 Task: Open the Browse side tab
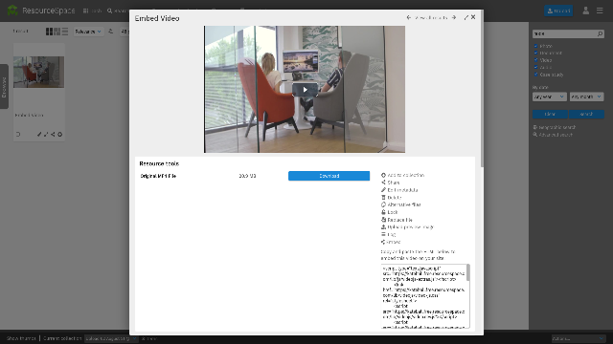[4, 87]
